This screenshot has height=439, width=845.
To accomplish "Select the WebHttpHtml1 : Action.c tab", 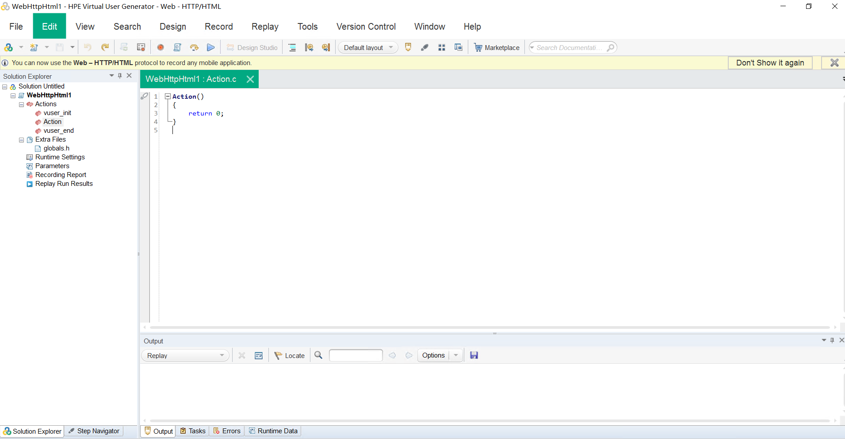I will tap(191, 79).
